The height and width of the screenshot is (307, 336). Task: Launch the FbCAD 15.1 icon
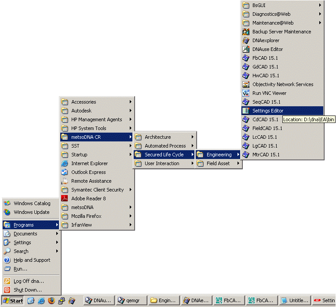coord(246,58)
